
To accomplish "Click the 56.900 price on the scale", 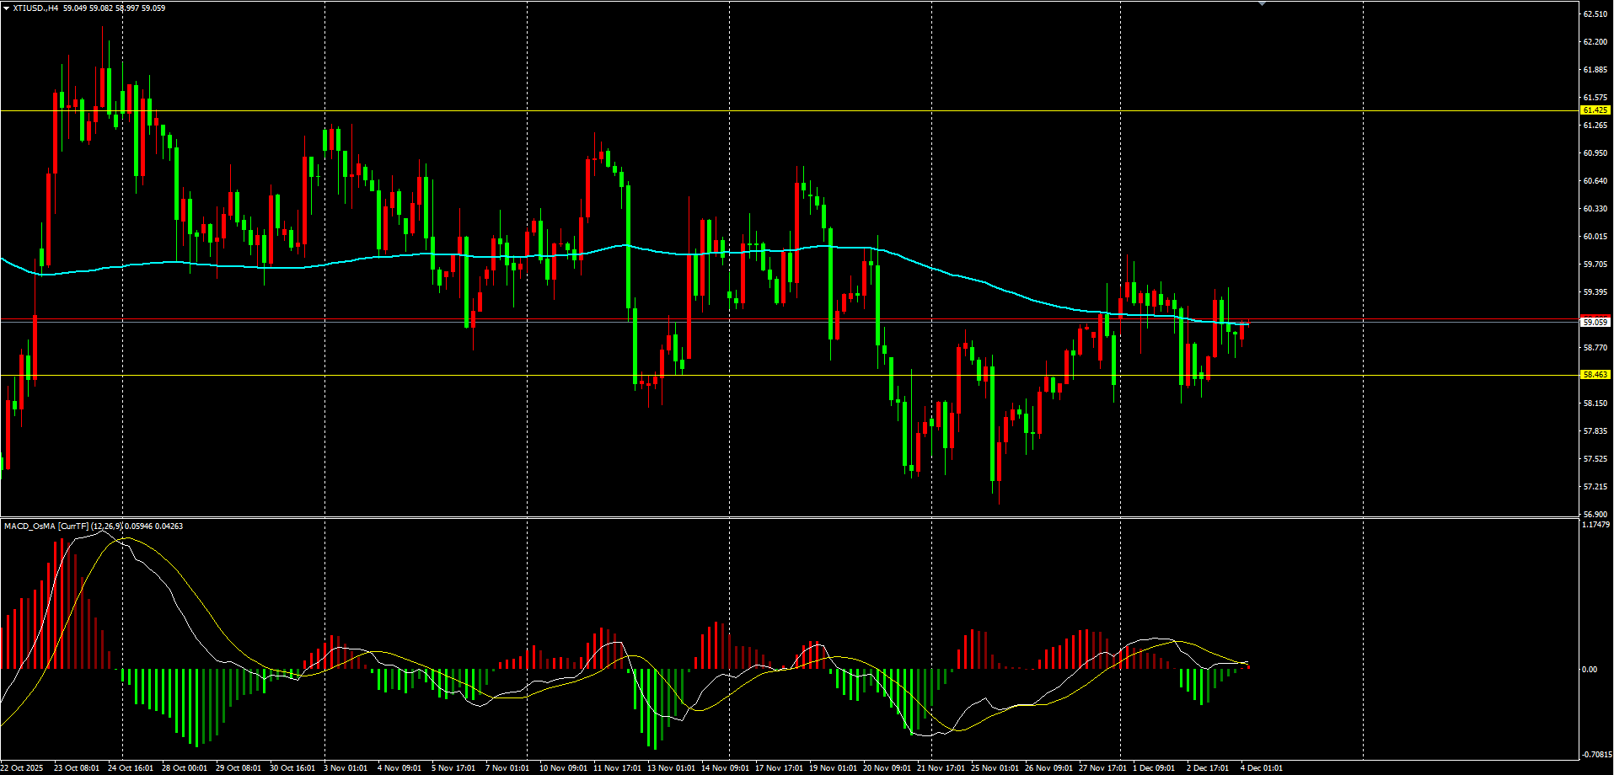I will pos(1595,515).
